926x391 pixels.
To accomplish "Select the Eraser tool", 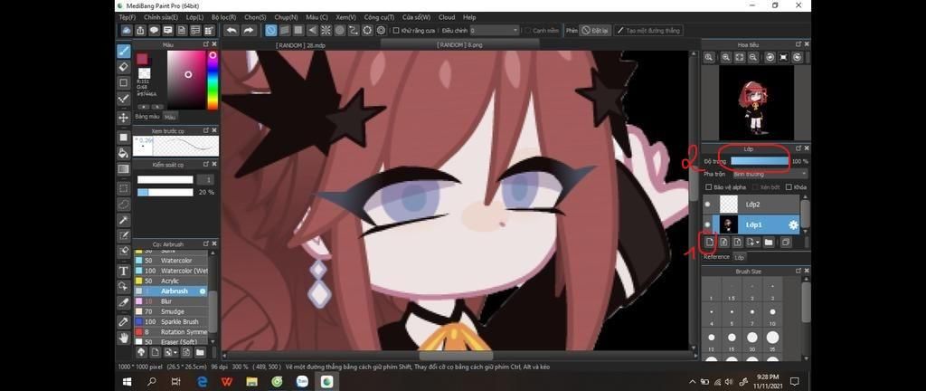I will (x=123, y=67).
